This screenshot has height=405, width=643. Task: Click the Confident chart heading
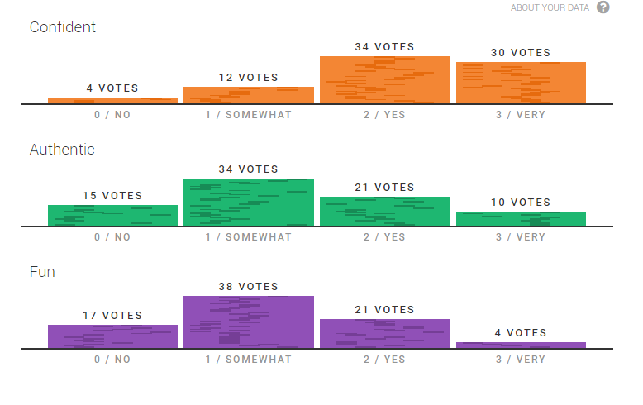62,27
